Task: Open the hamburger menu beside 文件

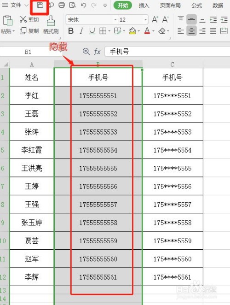Action: coord(5,5)
